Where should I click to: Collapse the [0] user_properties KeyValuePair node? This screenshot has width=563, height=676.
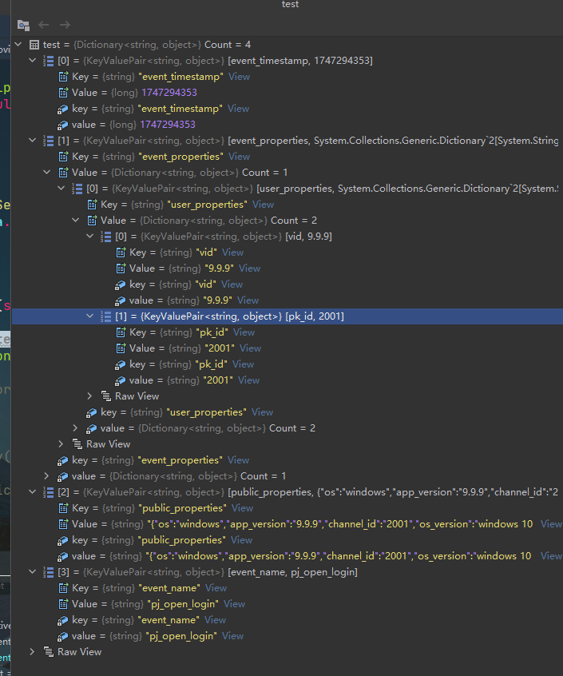coord(61,189)
